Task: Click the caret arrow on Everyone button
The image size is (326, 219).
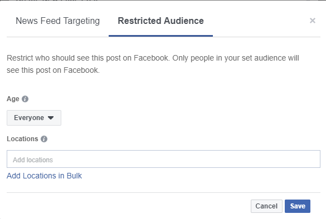Action: [51, 118]
